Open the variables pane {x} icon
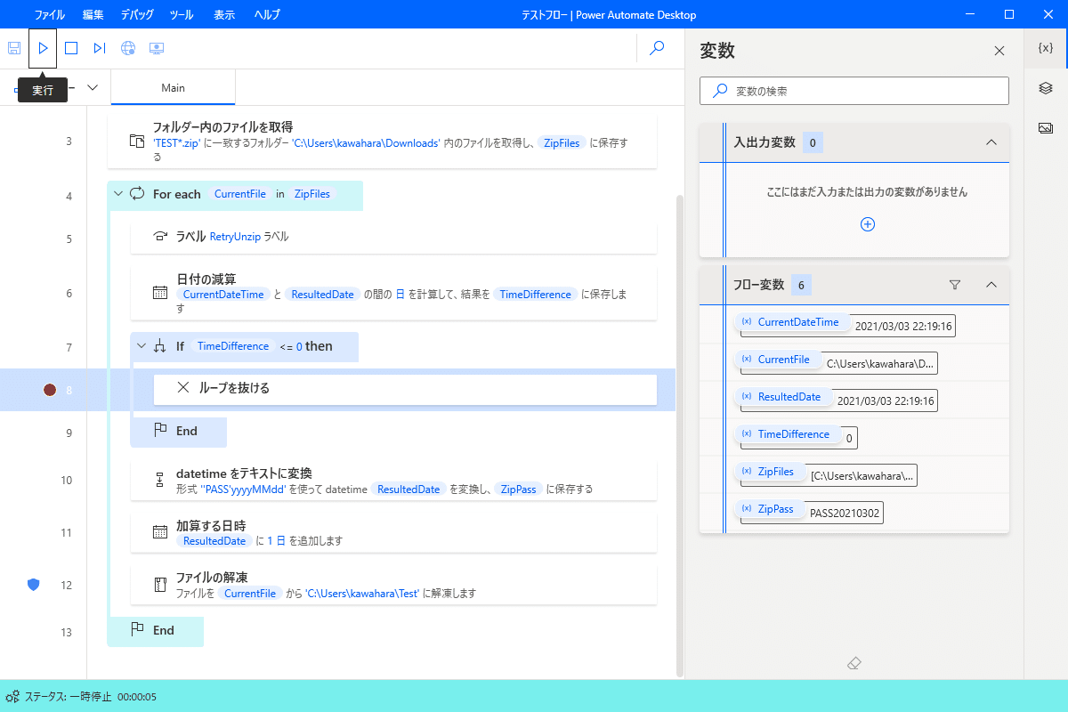The width and height of the screenshot is (1068, 712). [x=1047, y=48]
